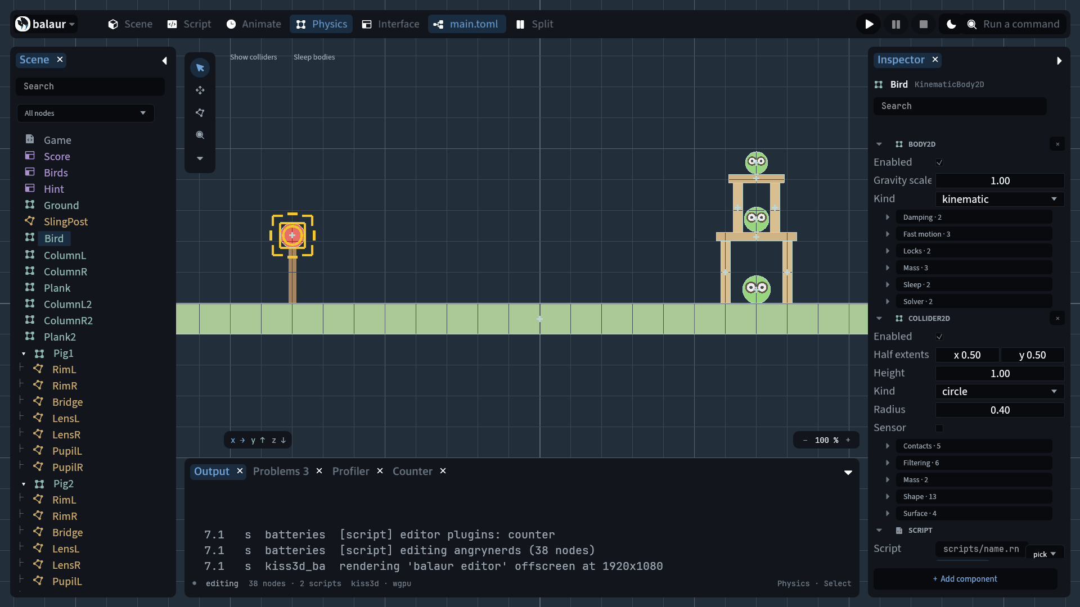Toggle dark mode moon icon
Viewport: 1080px width, 607px height.
point(951,24)
